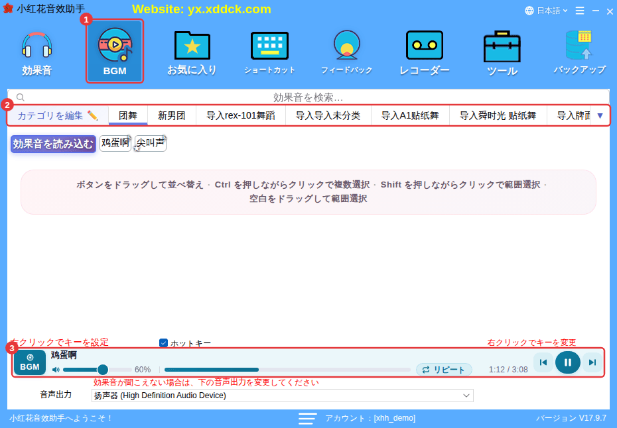Click the red flower app logo
617x428 pixels.
(x=8, y=8)
